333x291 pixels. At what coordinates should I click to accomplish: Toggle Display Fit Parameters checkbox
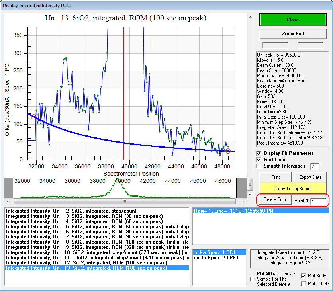259,153
